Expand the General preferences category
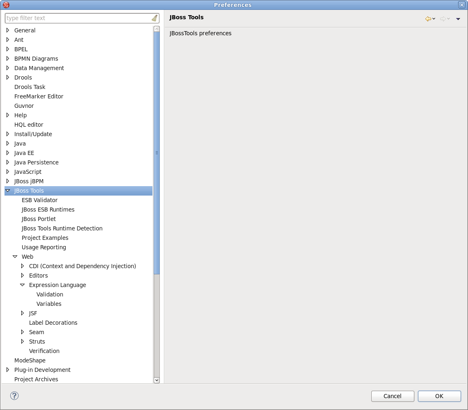This screenshot has width=468, height=410. [7, 30]
